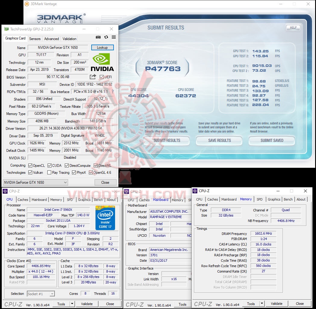Viewport: 316px width, 309px height.
Task: Click the 3DMark Vantage title bar icon
Action: 27,4
